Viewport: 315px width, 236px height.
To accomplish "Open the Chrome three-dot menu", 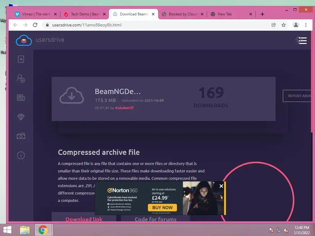I will pyautogui.click(x=306, y=25).
